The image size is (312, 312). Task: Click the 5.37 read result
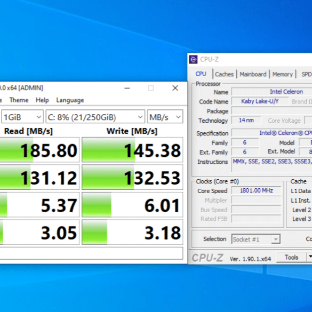(x=40, y=205)
